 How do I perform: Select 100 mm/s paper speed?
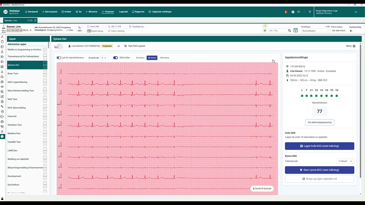(164, 58)
